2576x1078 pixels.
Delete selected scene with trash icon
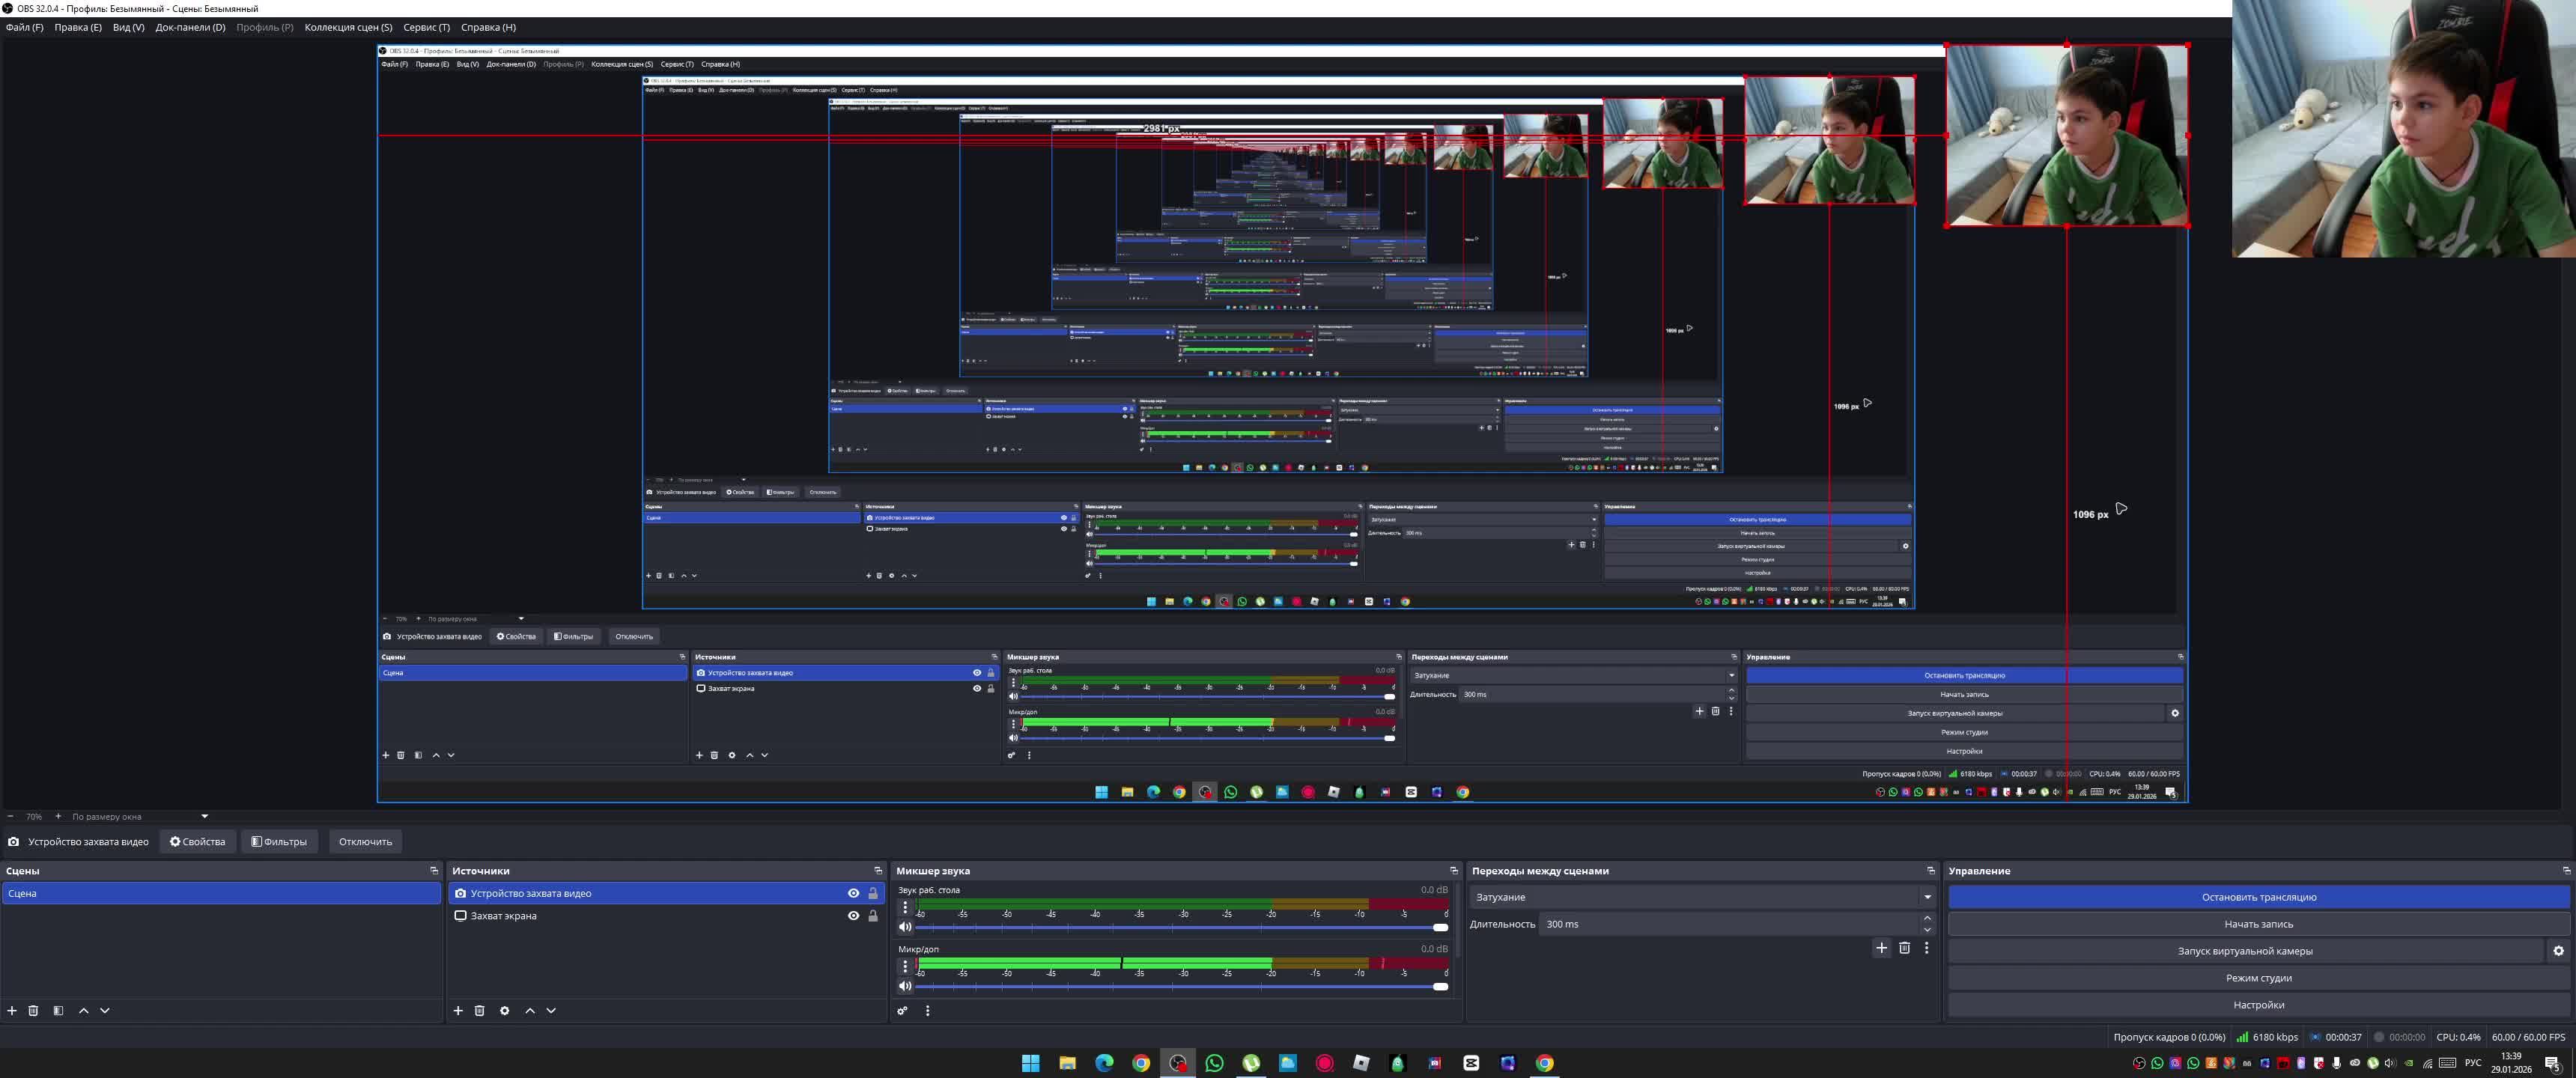pyautogui.click(x=33, y=1011)
